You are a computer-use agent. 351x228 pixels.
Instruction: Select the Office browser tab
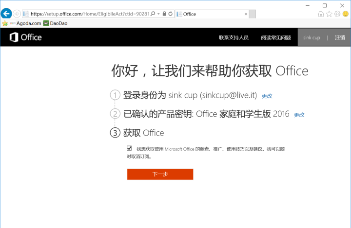pyautogui.click(x=212, y=14)
